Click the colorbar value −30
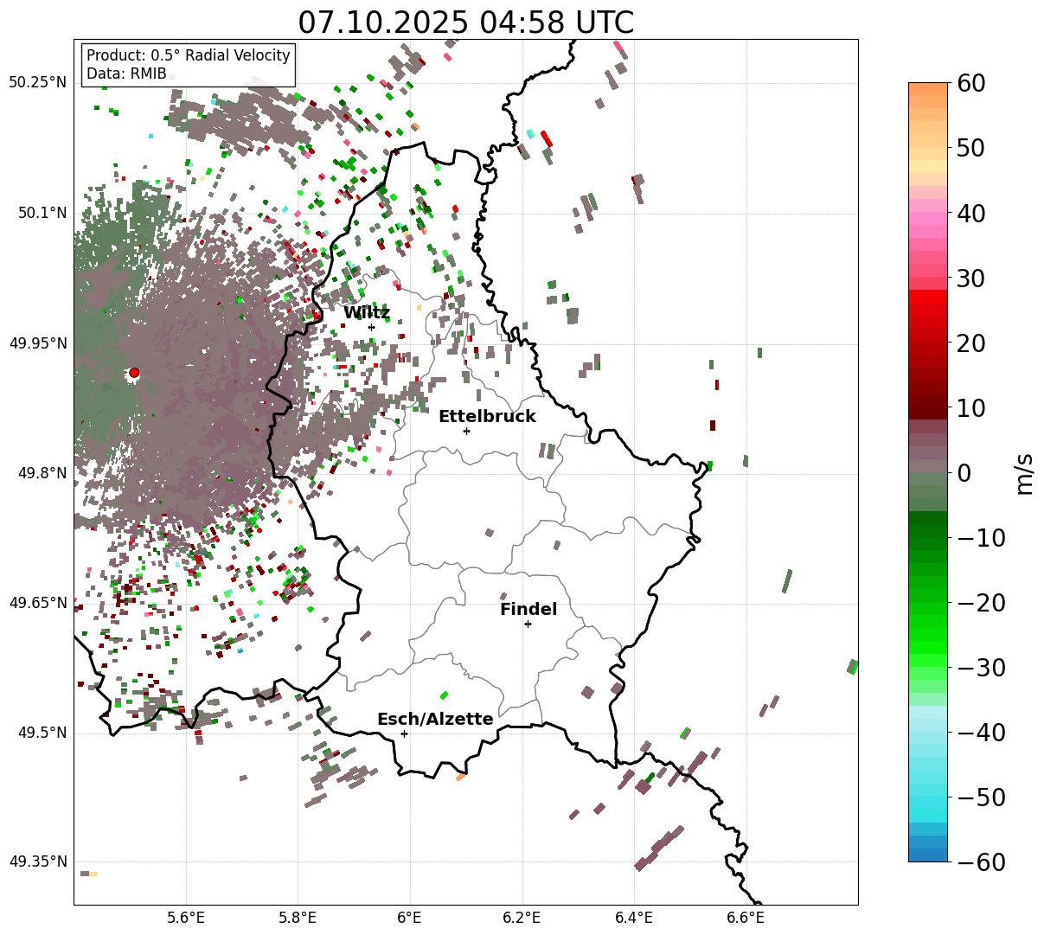 982,667
